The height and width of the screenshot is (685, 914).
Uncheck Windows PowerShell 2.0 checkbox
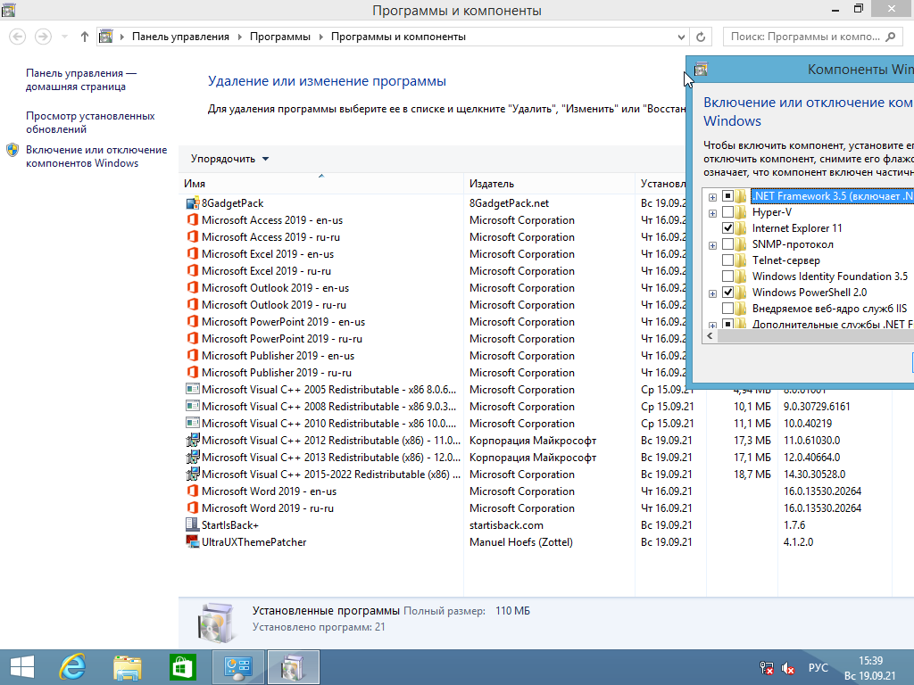(x=727, y=293)
